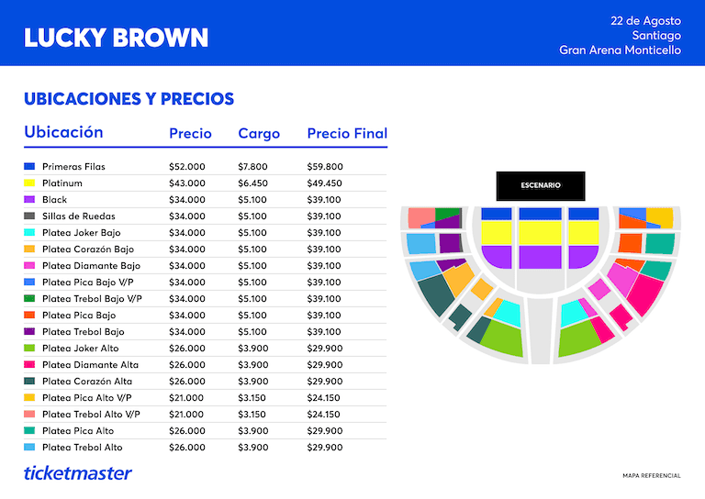Click the Primeras Filas blue color swatch
Screen dimensions: 705x499
[29, 166]
